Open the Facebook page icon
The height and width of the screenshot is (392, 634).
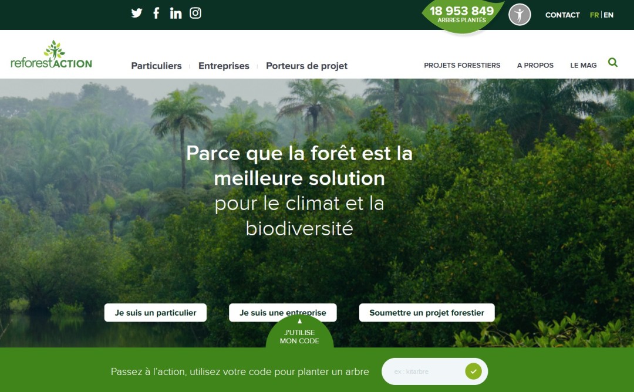[x=156, y=13]
